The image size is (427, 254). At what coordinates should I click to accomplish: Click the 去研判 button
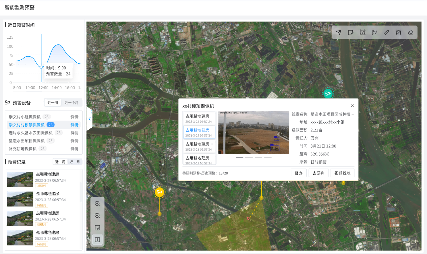(318, 173)
